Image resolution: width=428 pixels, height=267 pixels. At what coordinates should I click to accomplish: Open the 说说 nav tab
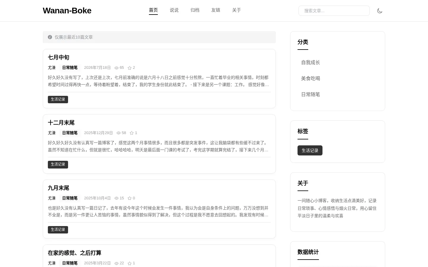174,10
